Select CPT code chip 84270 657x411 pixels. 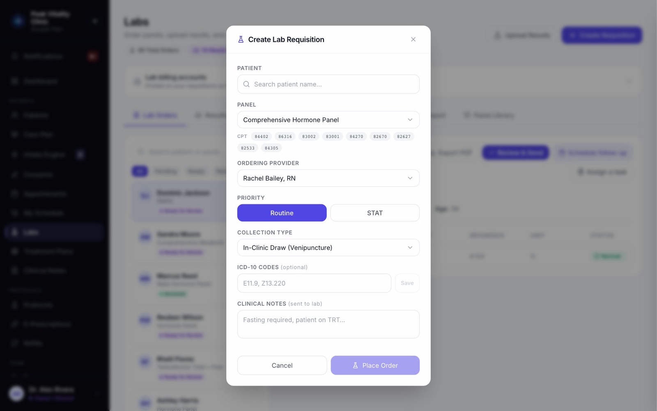356,136
